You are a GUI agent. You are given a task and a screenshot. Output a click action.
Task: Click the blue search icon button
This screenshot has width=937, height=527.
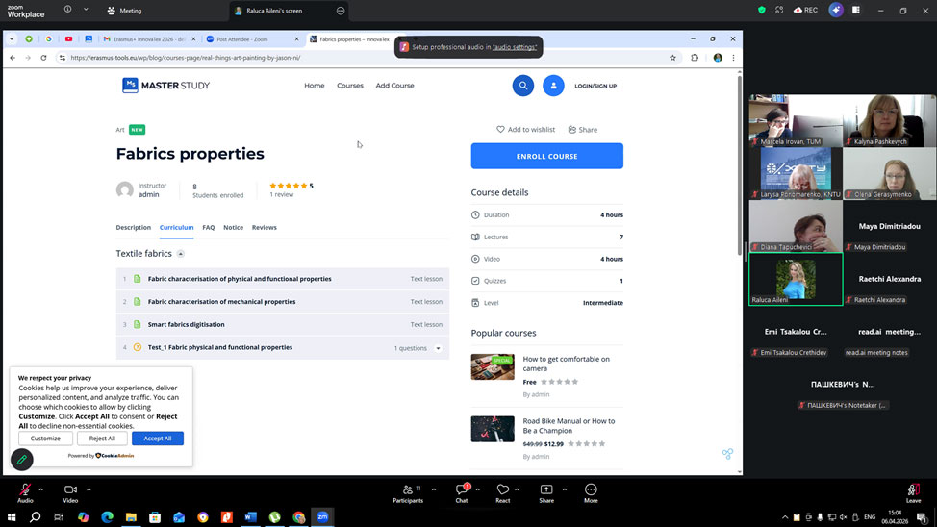pos(523,86)
